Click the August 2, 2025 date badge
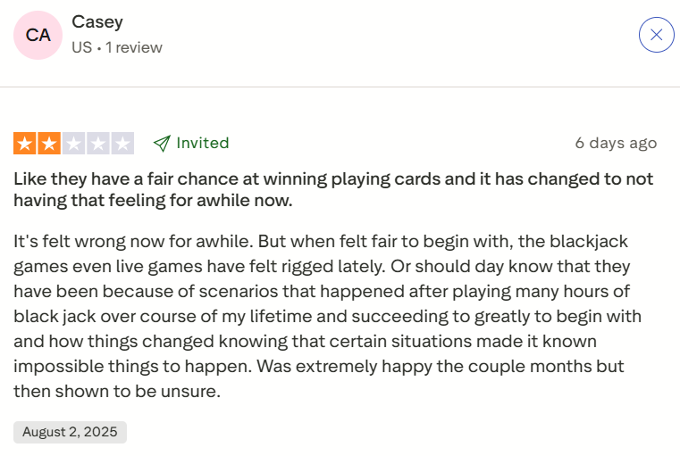The width and height of the screenshot is (680, 456). [x=70, y=432]
